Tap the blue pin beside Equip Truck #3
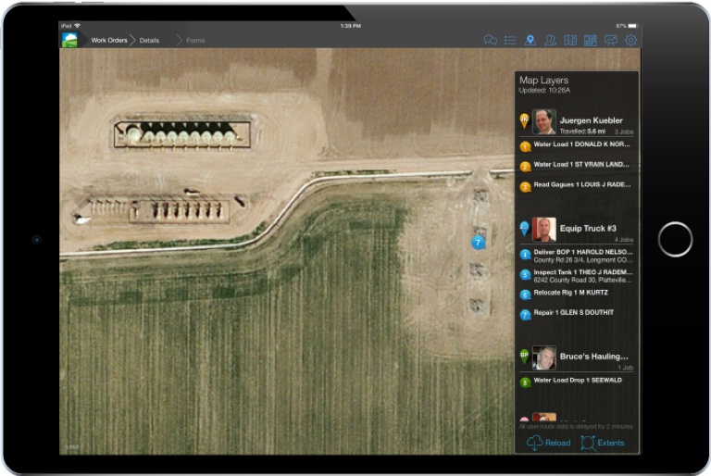Screen dimensions: 711x476 tap(524, 228)
